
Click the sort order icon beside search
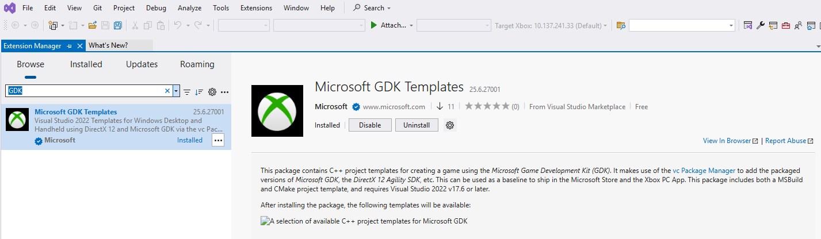(x=199, y=92)
